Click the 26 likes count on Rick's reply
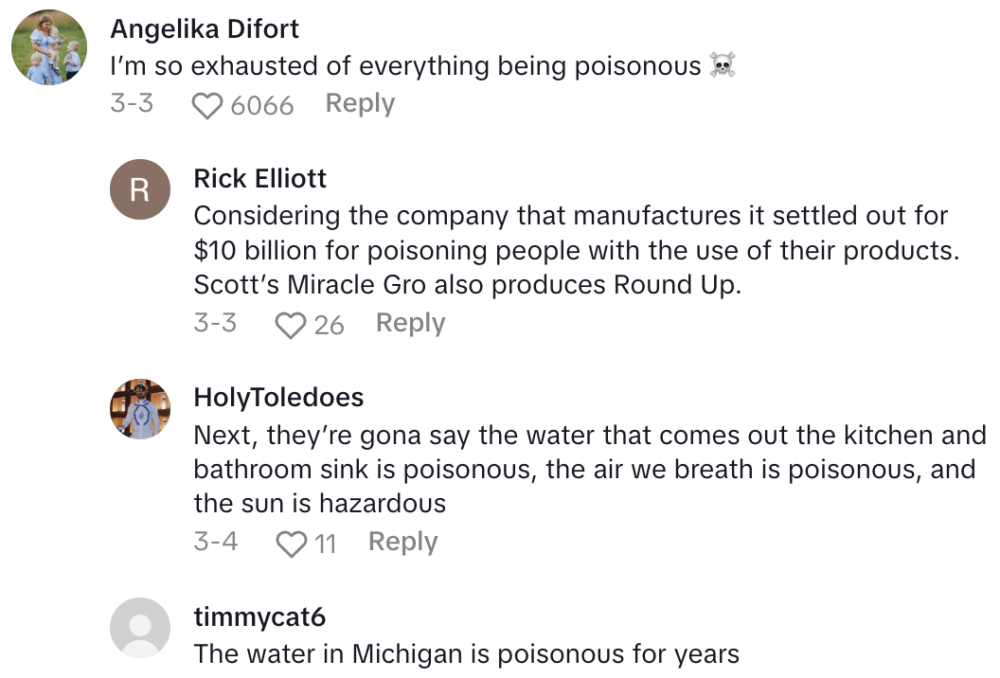Viewport: 1000px width, 678px height. coord(329,325)
